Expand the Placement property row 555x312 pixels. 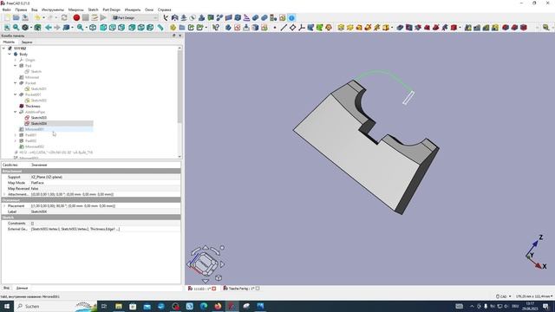click(4, 206)
